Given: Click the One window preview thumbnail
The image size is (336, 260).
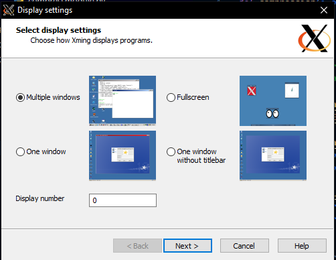Looking at the screenshot, I should point(122,155).
